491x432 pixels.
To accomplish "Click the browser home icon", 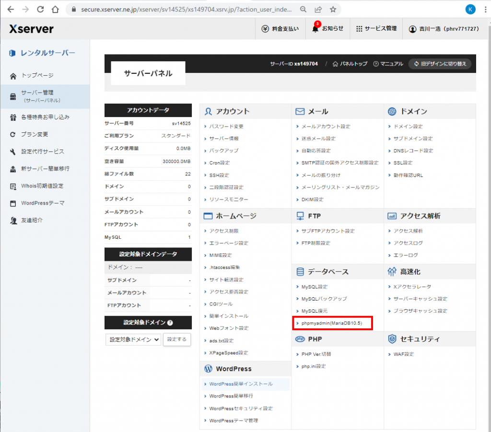I will [x=56, y=9].
